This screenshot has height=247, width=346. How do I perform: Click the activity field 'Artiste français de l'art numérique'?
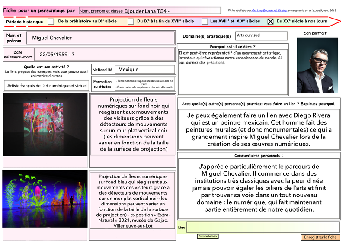click(47, 86)
